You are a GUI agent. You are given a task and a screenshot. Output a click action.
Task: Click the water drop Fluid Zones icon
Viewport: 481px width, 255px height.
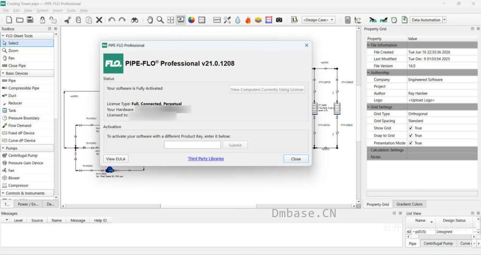[x=238, y=20]
